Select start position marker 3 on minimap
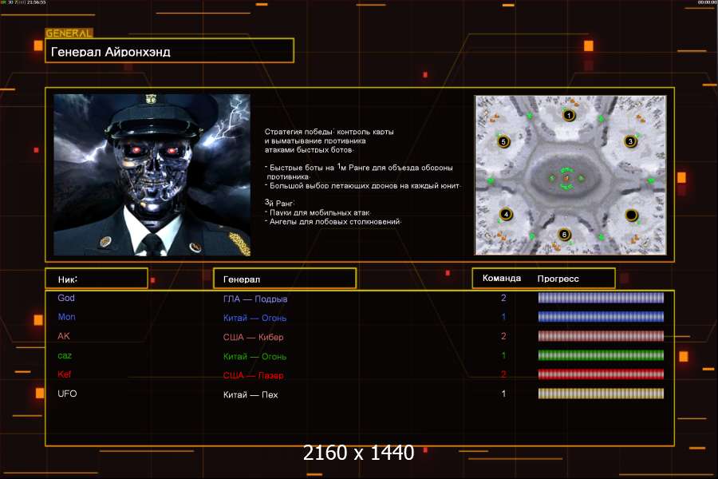 [x=630, y=141]
